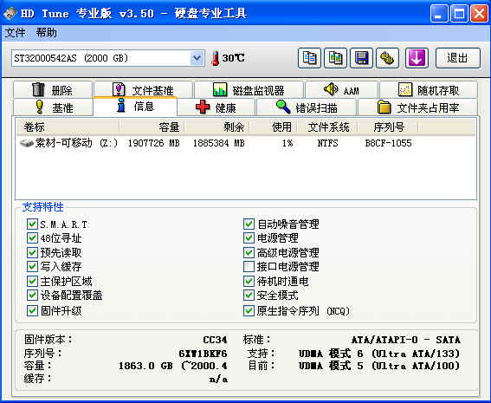This screenshot has height=403, width=491.
Task: Switch to the 基准 tab
Action: click(x=53, y=107)
